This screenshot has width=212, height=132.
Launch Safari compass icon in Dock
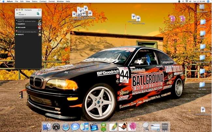tap(66, 126)
